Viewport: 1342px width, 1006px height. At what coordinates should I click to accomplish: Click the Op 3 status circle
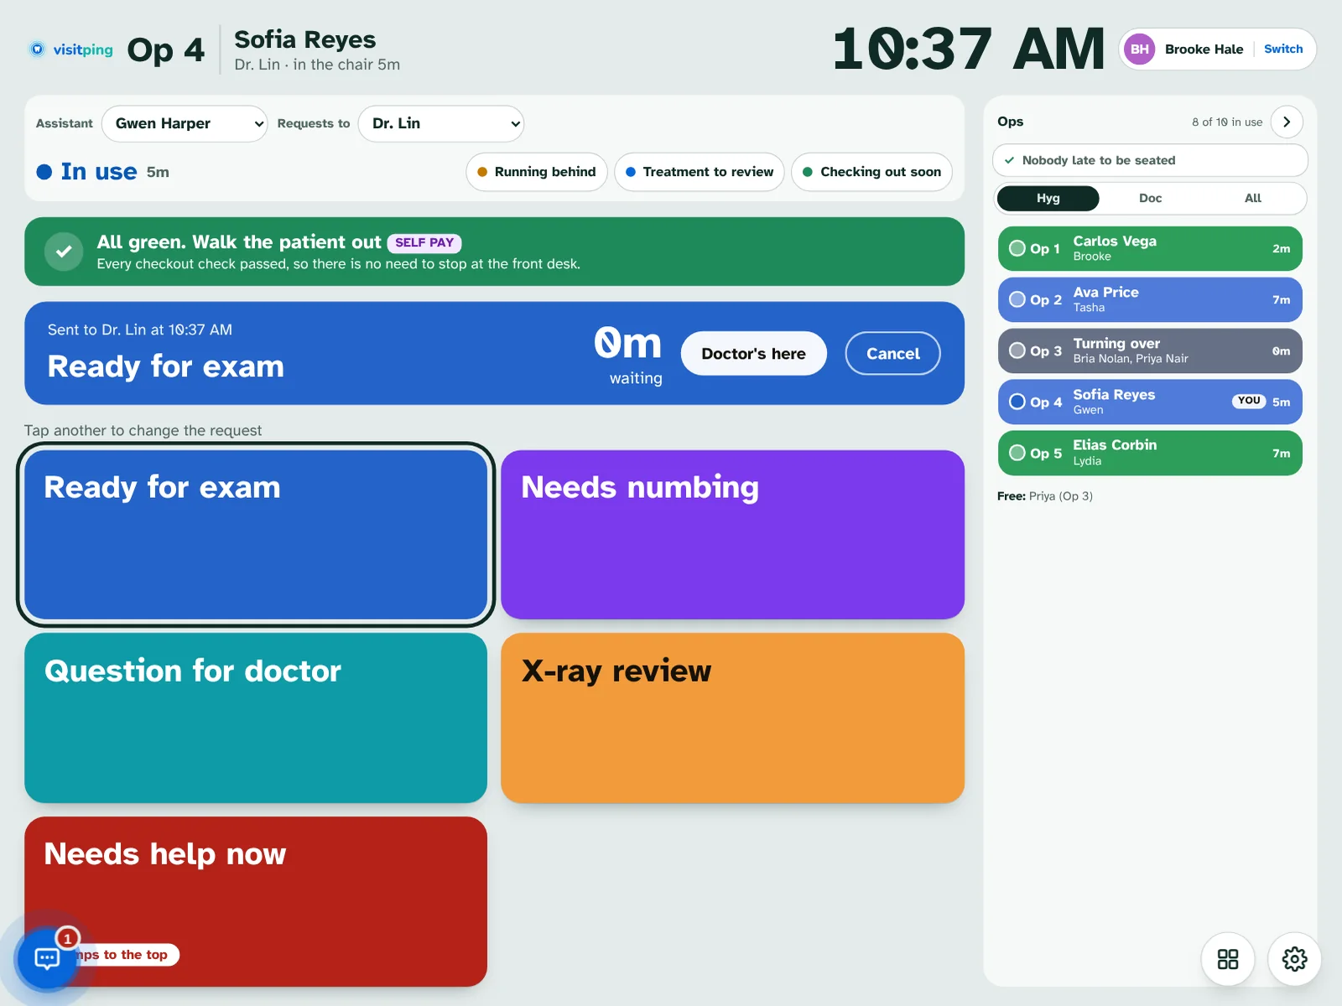coord(1017,350)
